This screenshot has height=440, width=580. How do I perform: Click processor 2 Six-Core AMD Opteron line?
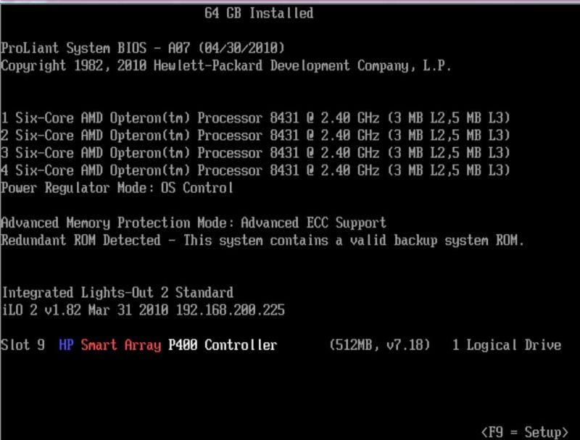(x=255, y=136)
